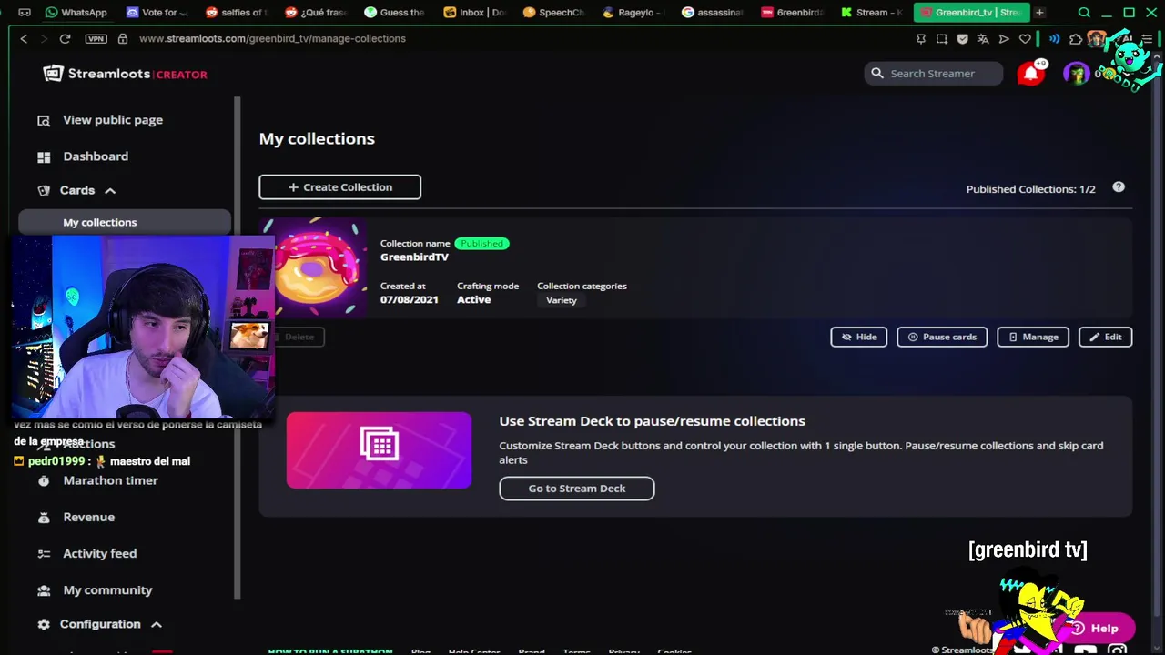Reload the current page

(x=65, y=39)
